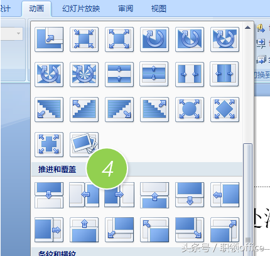The width and height of the screenshot is (270, 256).
Task: Pick the Strips Left-Down staircase transition
Action: click(49, 110)
